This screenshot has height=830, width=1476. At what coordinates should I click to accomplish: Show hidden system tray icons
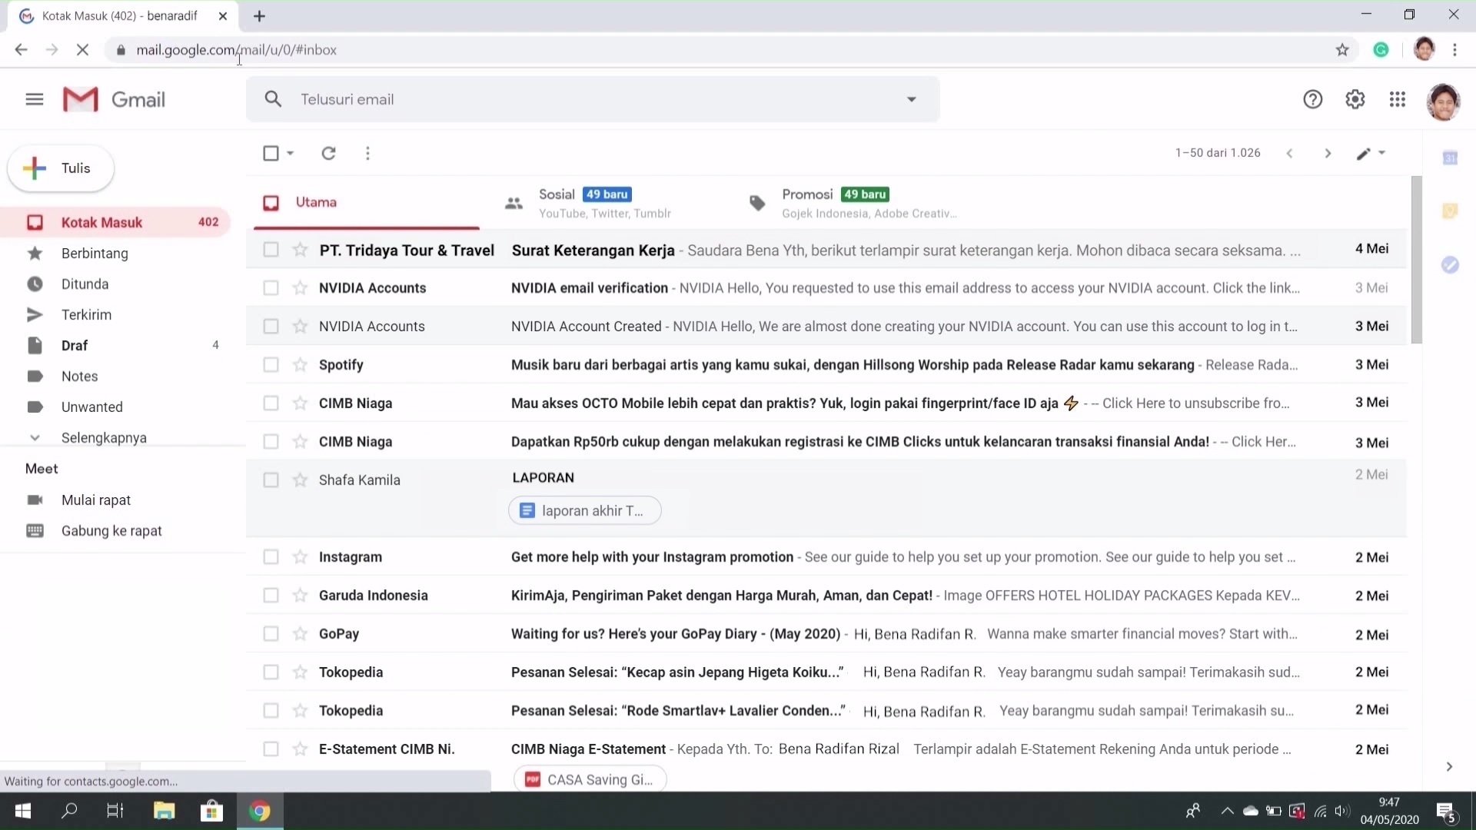point(1227,811)
